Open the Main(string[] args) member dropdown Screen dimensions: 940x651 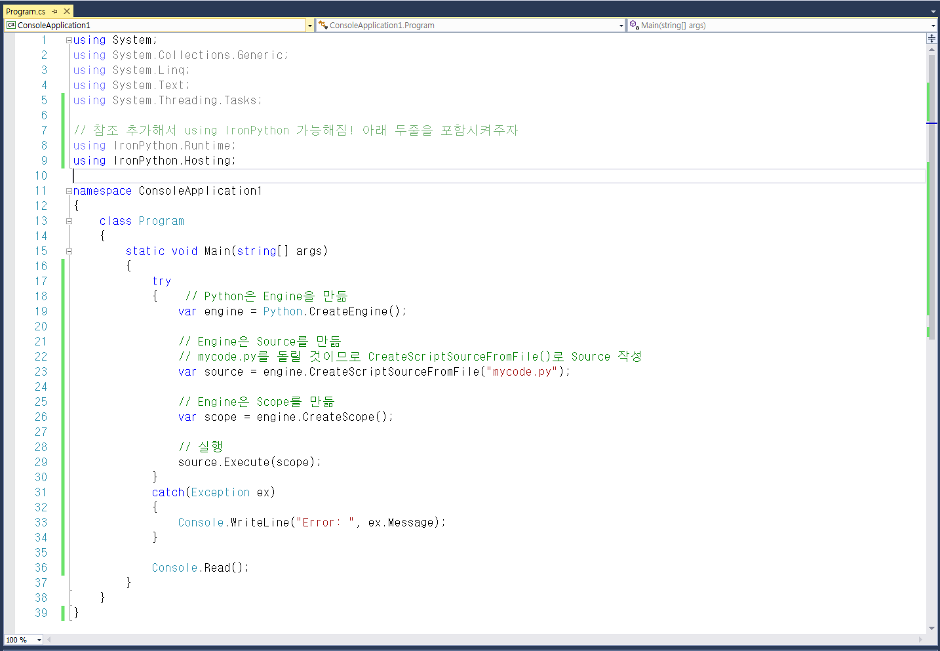[933, 26]
